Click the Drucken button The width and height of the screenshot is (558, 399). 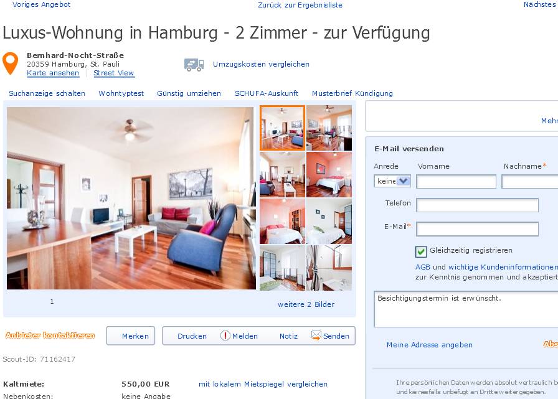(x=192, y=336)
